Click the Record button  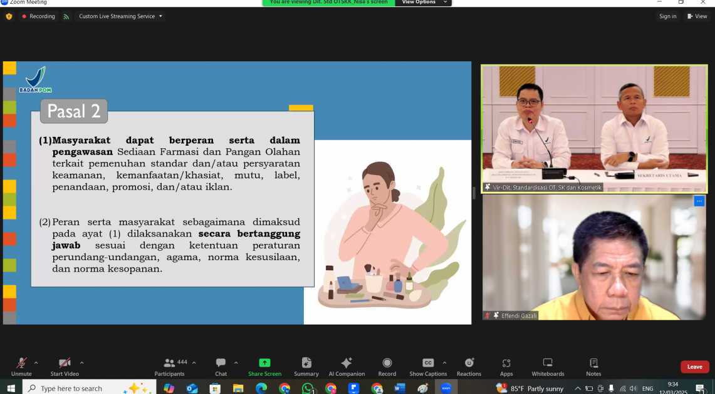pyautogui.click(x=387, y=366)
